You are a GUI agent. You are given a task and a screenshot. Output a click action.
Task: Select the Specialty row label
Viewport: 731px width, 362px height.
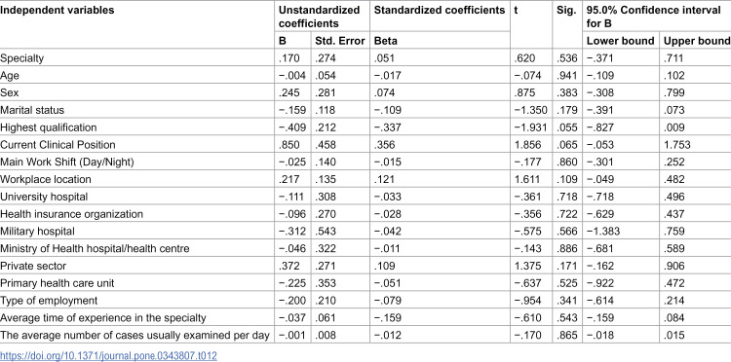(21, 58)
